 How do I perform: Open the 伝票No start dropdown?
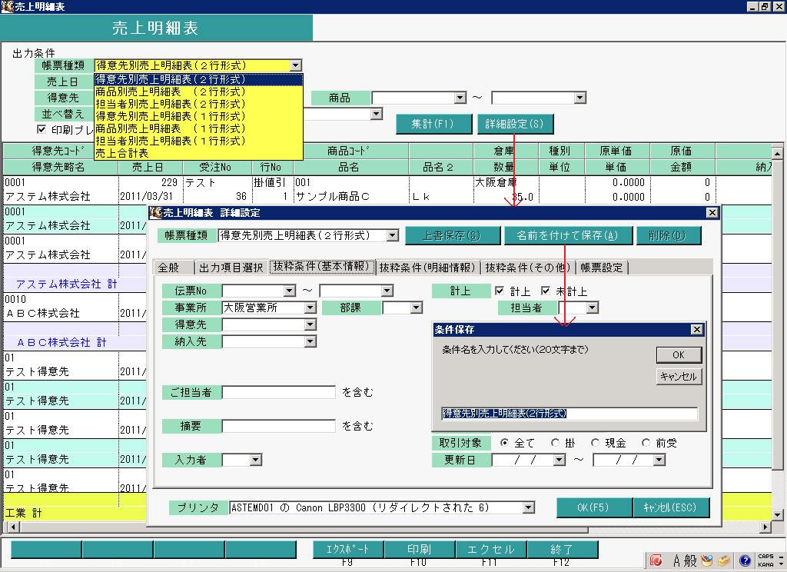[x=290, y=291]
